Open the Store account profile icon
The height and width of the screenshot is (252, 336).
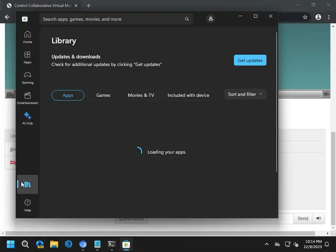click(x=211, y=19)
